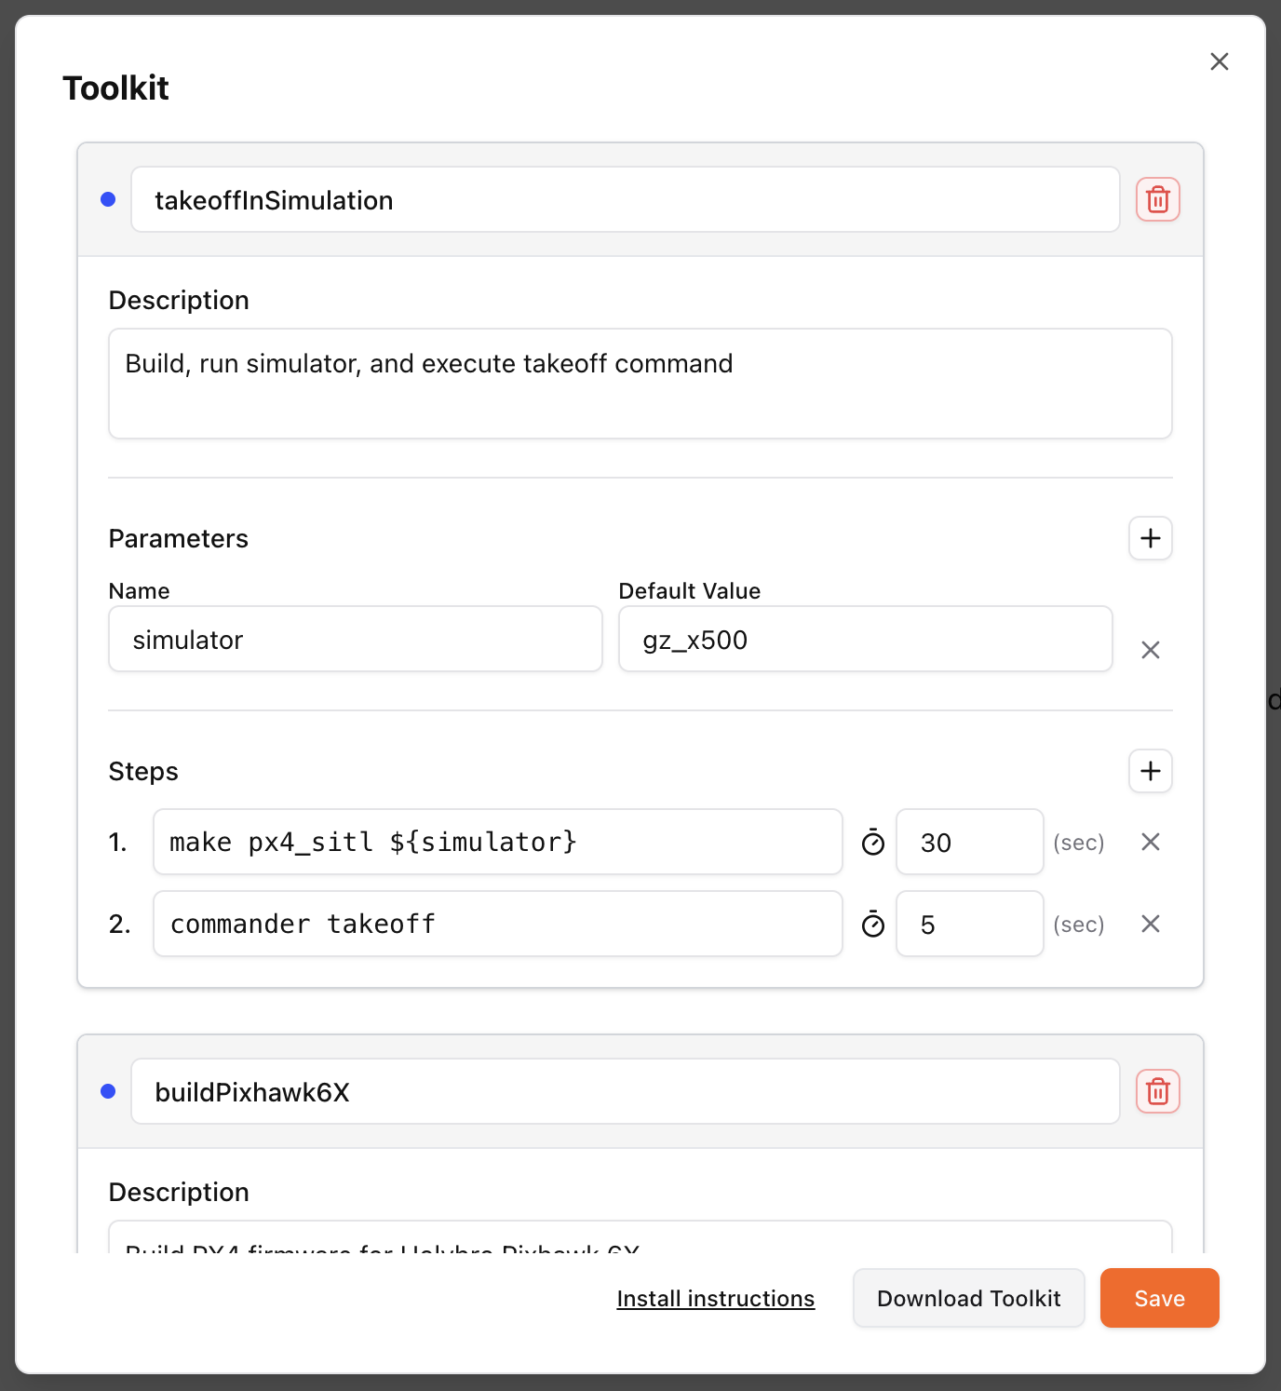Click the Toolkit dialog title
This screenshot has width=1281, height=1391.
[115, 88]
